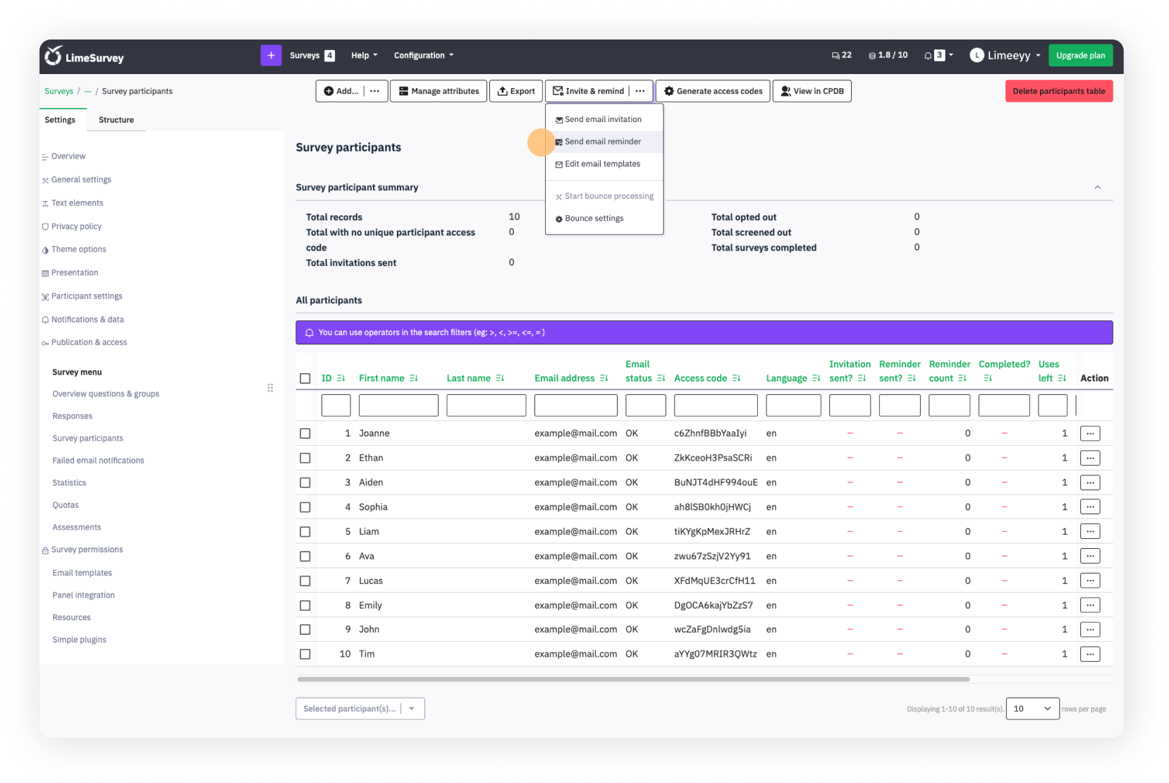Expand the Selected participant(s) dropdown
1169x783 pixels.
(412, 709)
